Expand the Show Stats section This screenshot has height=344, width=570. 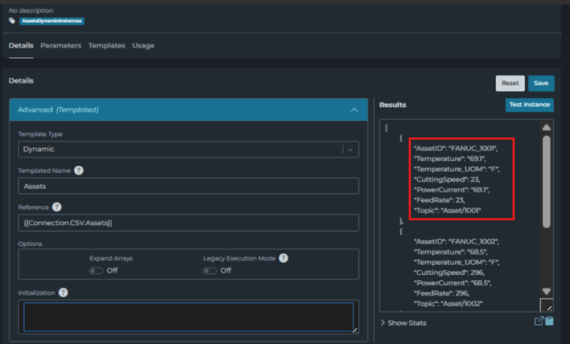(407, 324)
